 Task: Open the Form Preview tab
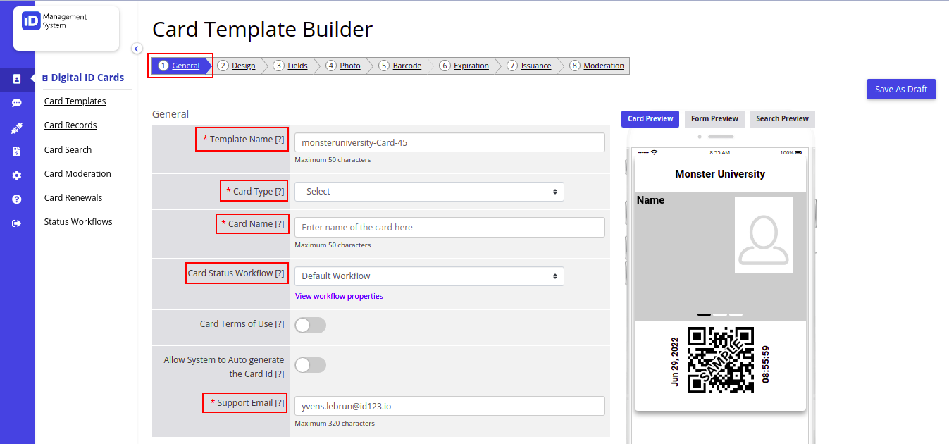coord(714,118)
